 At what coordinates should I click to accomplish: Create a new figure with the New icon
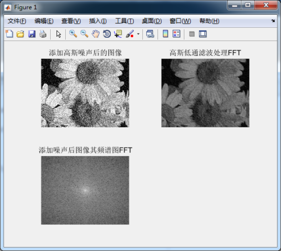[9, 34]
